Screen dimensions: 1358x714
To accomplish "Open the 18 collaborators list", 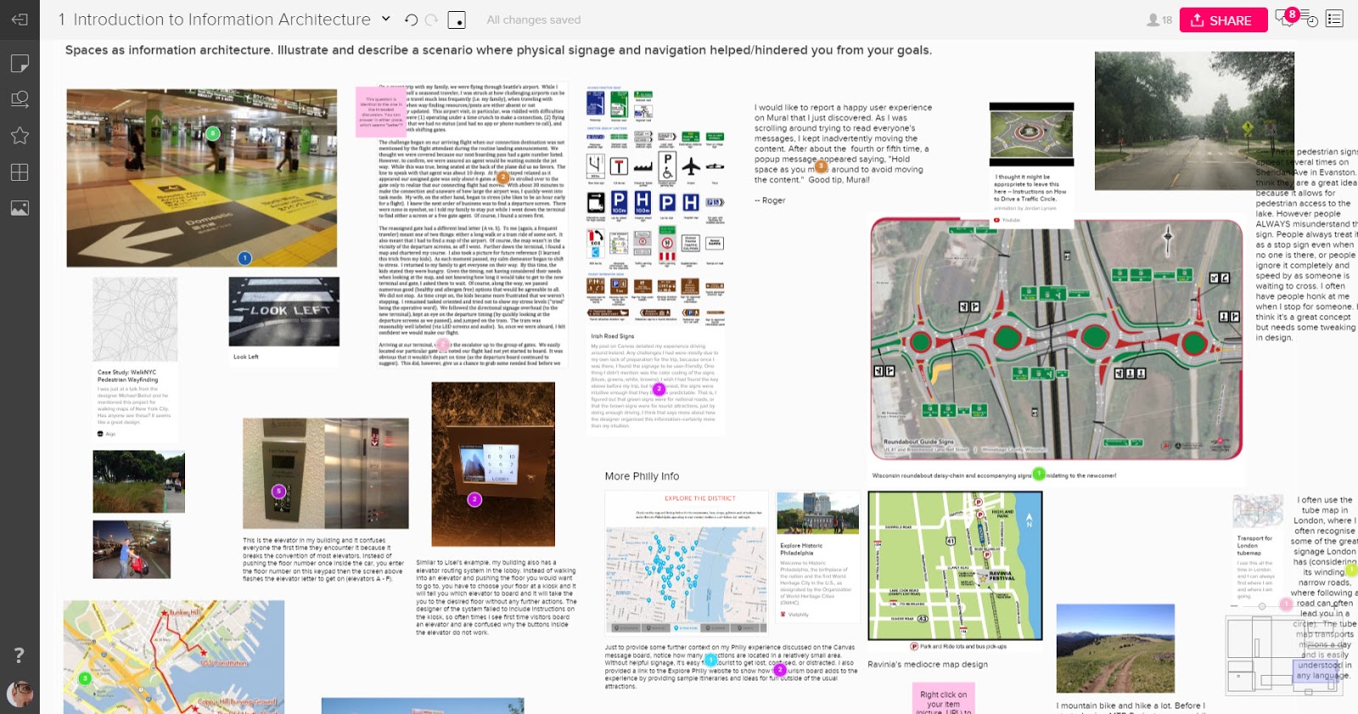I will (1159, 20).
